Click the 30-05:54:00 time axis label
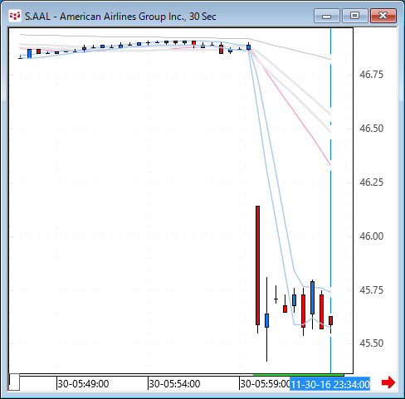This screenshot has width=405, height=399. click(x=174, y=384)
